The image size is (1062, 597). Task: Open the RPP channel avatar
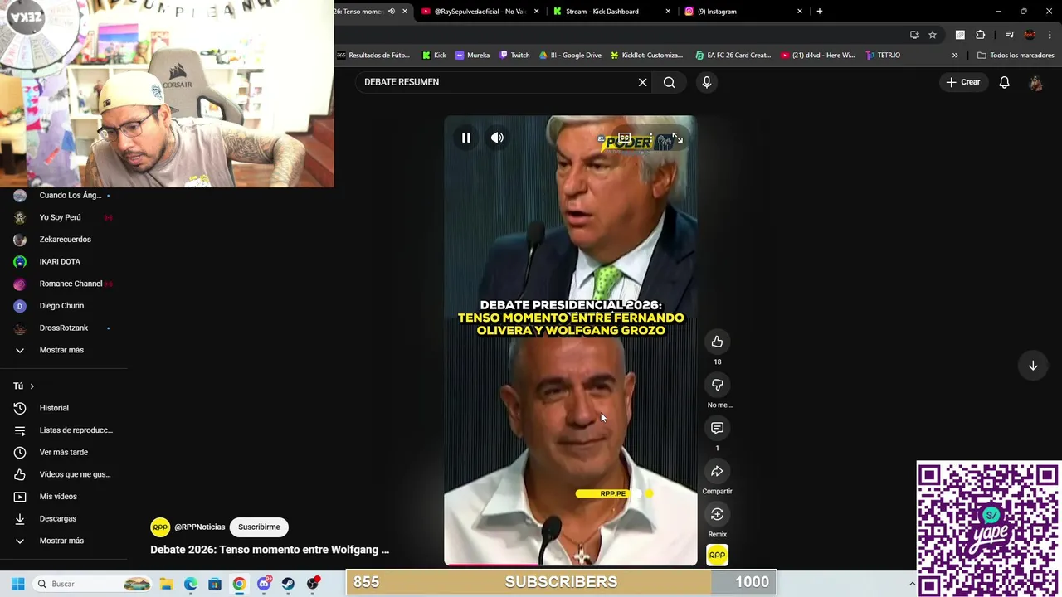160,527
